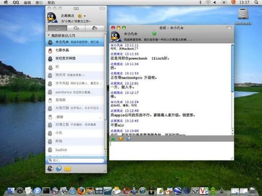Image resolution: width=262 pixels, height=196 pixels.
Task: Click the Wi-Fi status icon
Action: tap(208, 2)
